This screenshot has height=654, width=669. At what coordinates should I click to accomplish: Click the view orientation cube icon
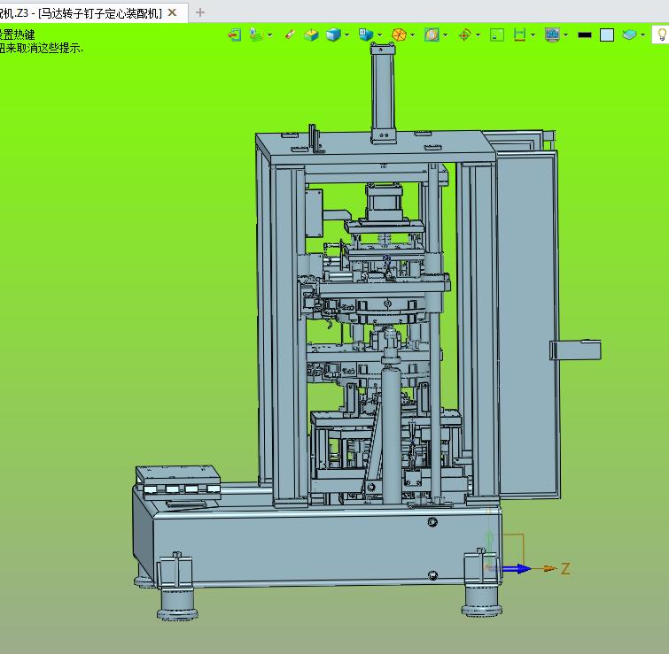(x=366, y=35)
